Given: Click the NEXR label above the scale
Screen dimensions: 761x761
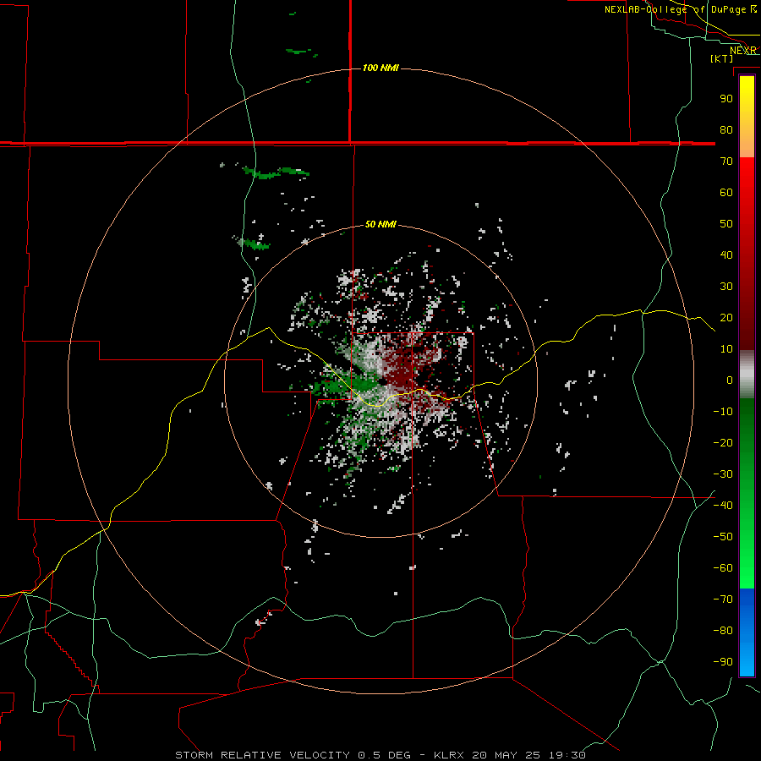Looking at the screenshot, I should coord(743,51).
